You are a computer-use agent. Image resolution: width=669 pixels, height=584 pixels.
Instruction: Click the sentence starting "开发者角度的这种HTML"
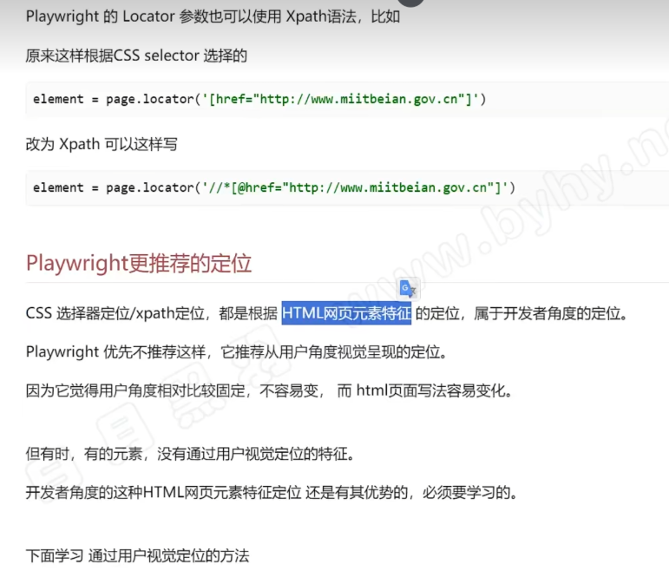pos(271,493)
